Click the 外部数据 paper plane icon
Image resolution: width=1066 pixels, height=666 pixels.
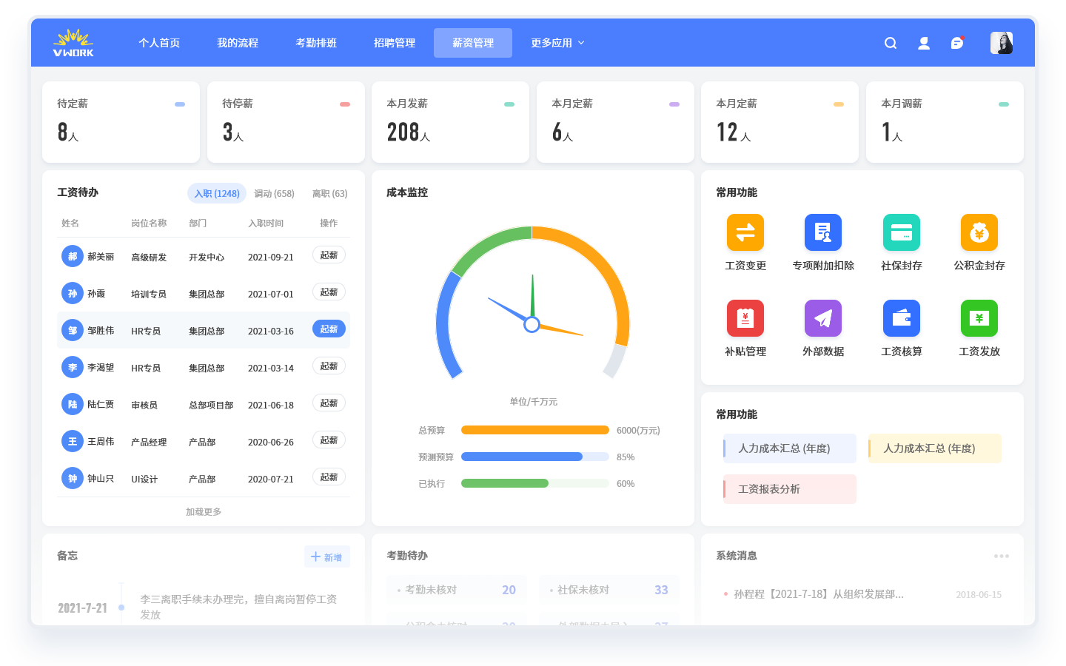822,318
